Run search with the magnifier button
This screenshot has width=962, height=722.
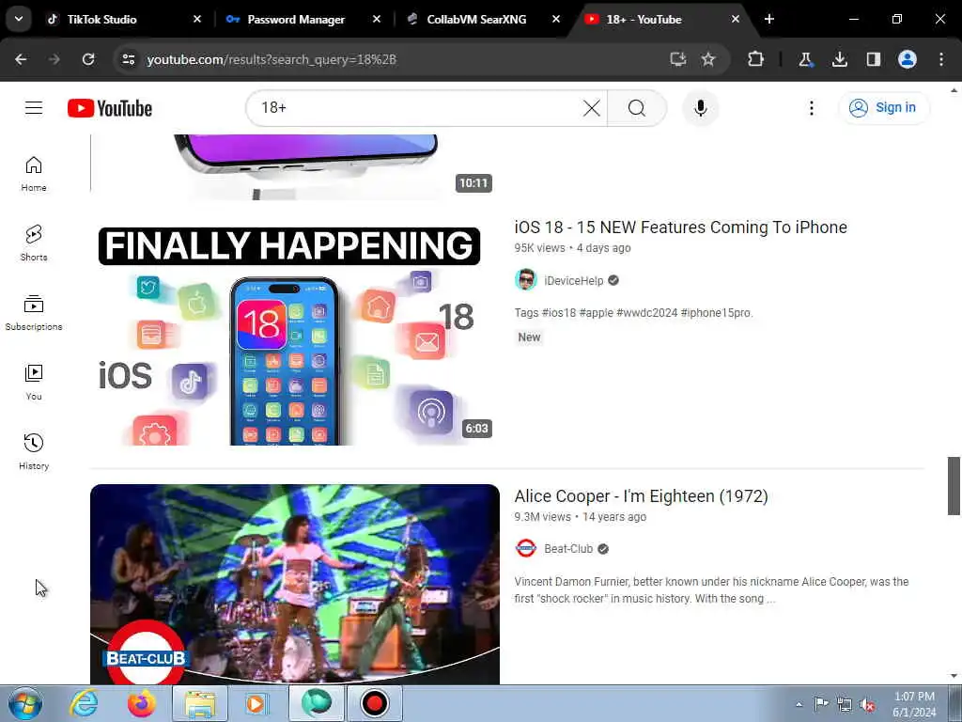coord(637,108)
